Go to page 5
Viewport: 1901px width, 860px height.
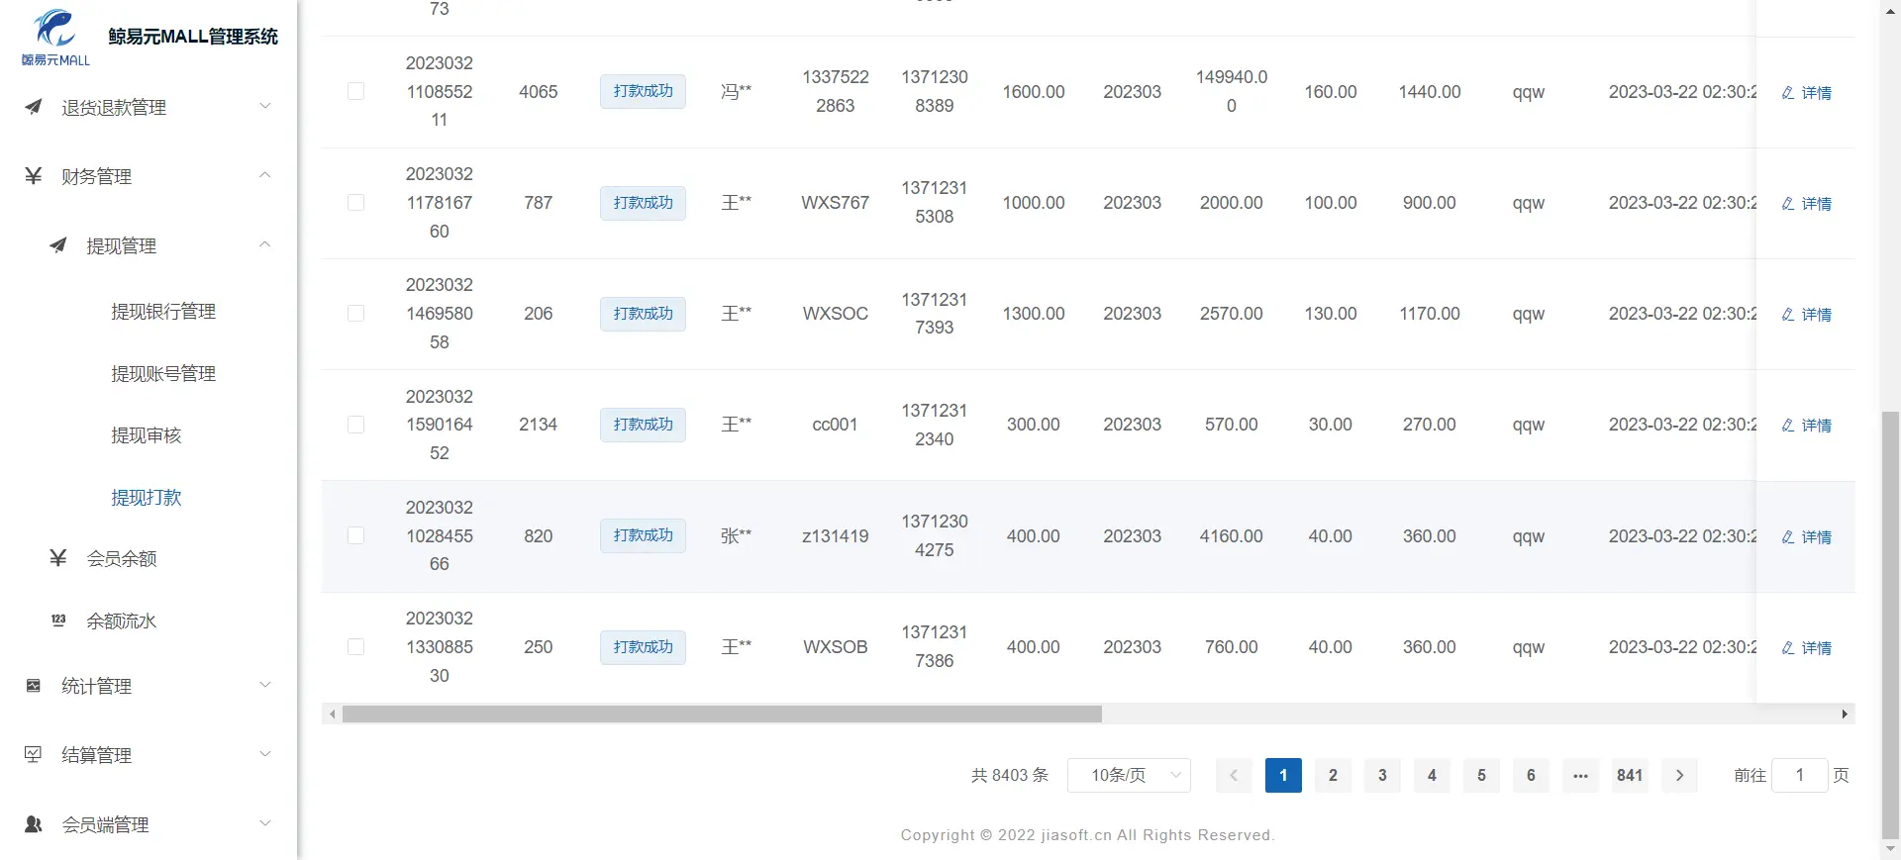tap(1481, 775)
